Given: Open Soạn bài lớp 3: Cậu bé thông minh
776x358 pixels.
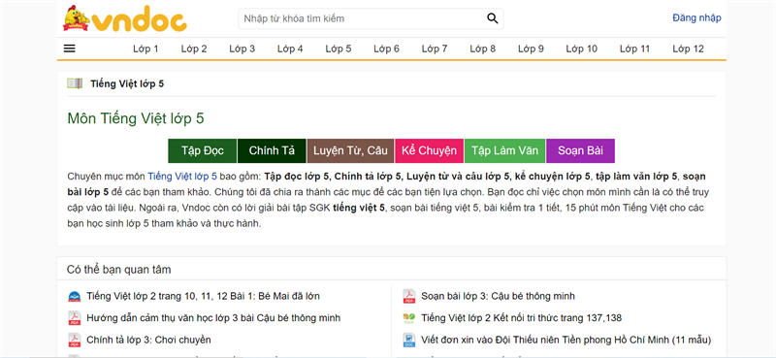Looking at the screenshot, I should coord(498,296).
